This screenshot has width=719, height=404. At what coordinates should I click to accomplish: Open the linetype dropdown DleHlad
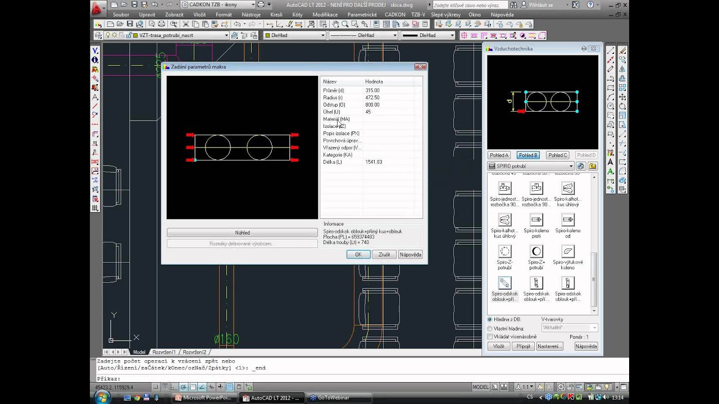tap(363, 35)
